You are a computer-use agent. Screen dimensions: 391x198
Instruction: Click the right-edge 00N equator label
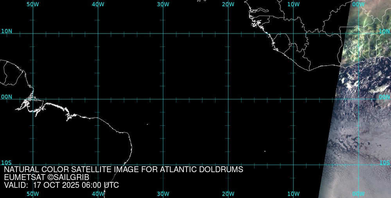tap(385, 97)
